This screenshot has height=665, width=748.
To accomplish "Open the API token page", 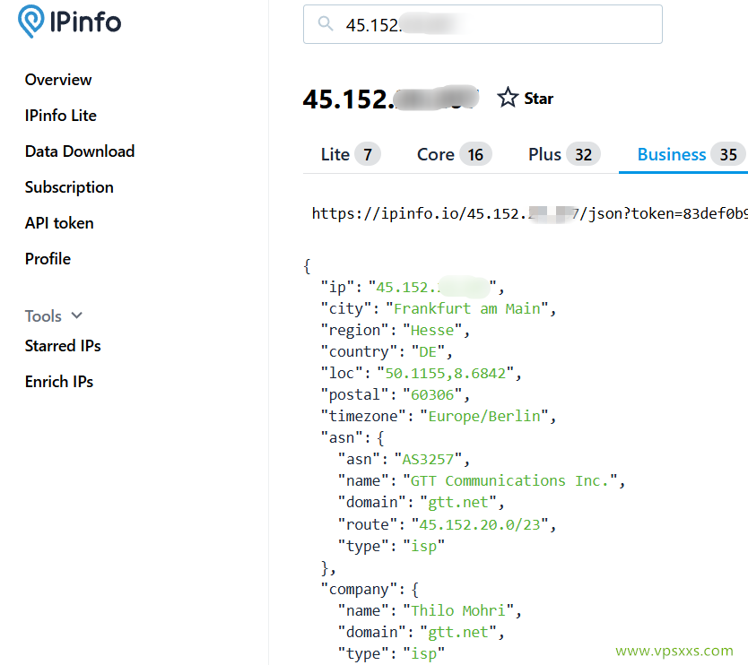I will pyautogui.click(x=59, y=223).
